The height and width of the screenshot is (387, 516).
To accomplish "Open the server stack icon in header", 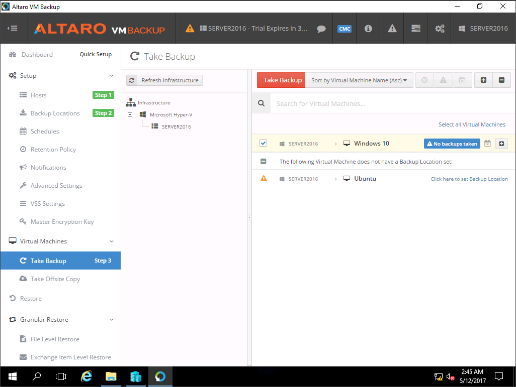I will (415, 29).
